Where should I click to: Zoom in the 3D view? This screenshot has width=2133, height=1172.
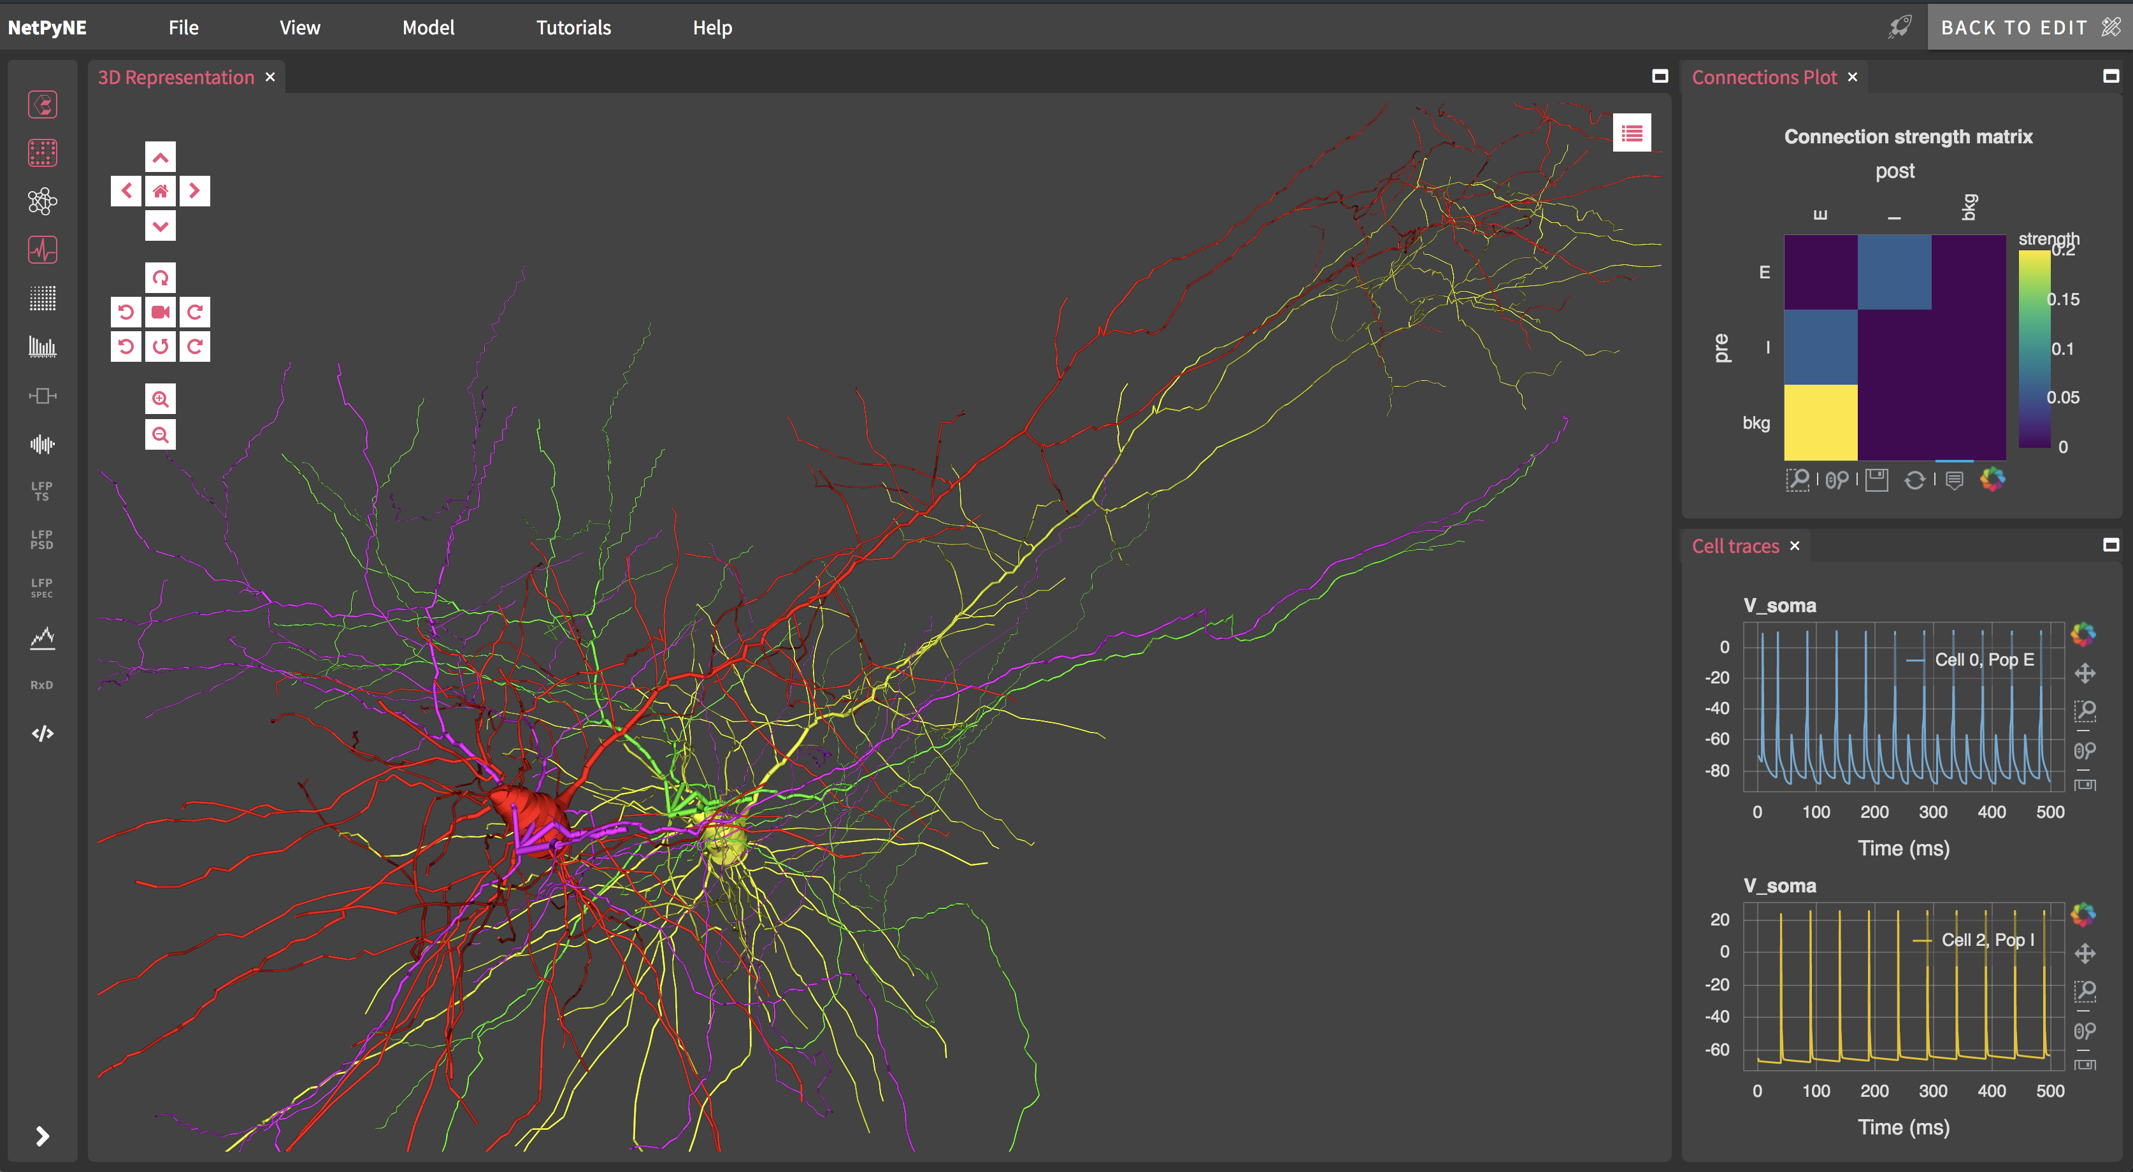160,399
